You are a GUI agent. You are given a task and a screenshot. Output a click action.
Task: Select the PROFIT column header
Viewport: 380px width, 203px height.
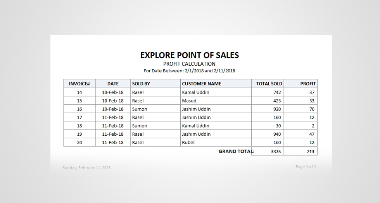(308, 84)
